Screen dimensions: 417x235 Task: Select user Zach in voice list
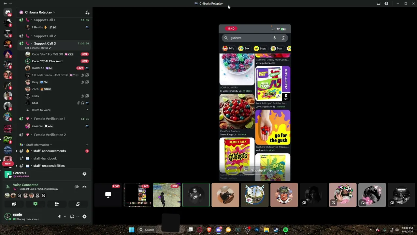pos(57,89)
